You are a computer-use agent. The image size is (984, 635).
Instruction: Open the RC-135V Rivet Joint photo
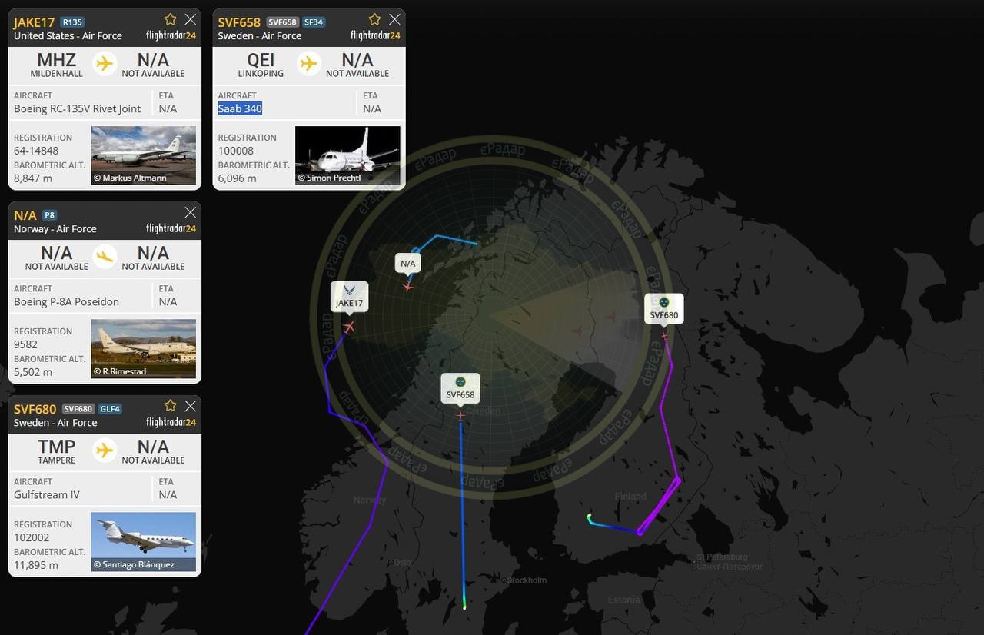point(144,155)
